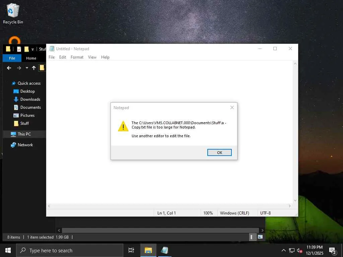This screenshot has height=257, width=343.
Task: Open Notepad's File menu
Action: click(x=52, y=57)
